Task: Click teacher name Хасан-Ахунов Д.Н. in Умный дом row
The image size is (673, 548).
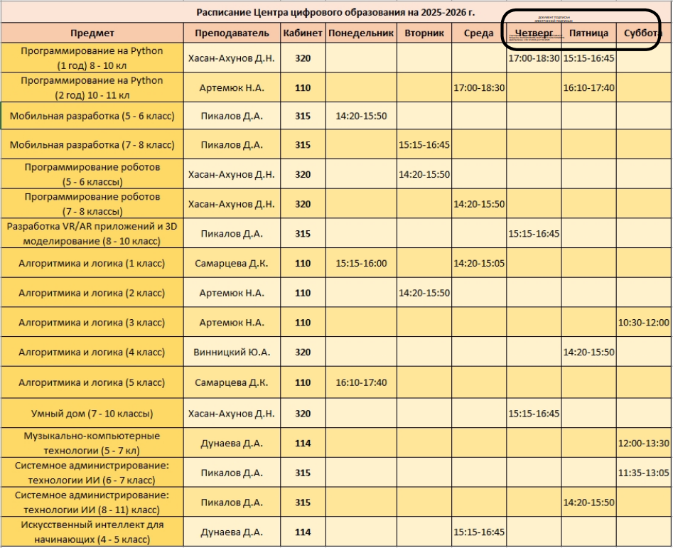Action: click(x=232, y=412)
